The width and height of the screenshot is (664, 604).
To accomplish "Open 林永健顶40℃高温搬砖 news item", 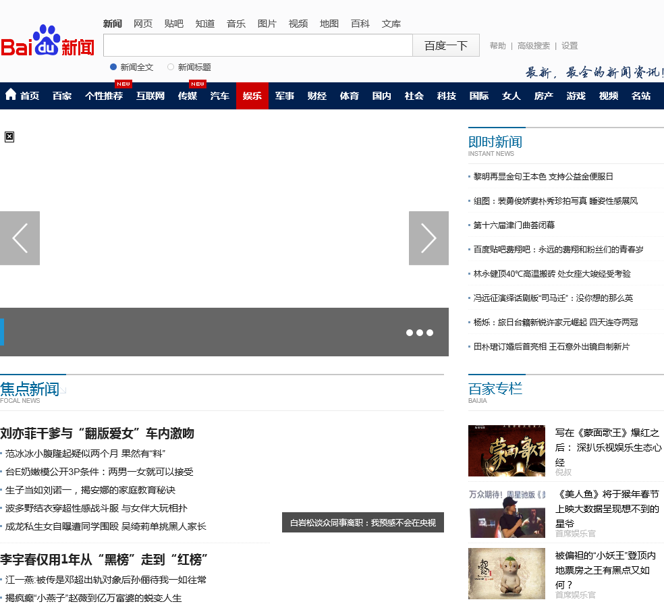I will point(552,274).
